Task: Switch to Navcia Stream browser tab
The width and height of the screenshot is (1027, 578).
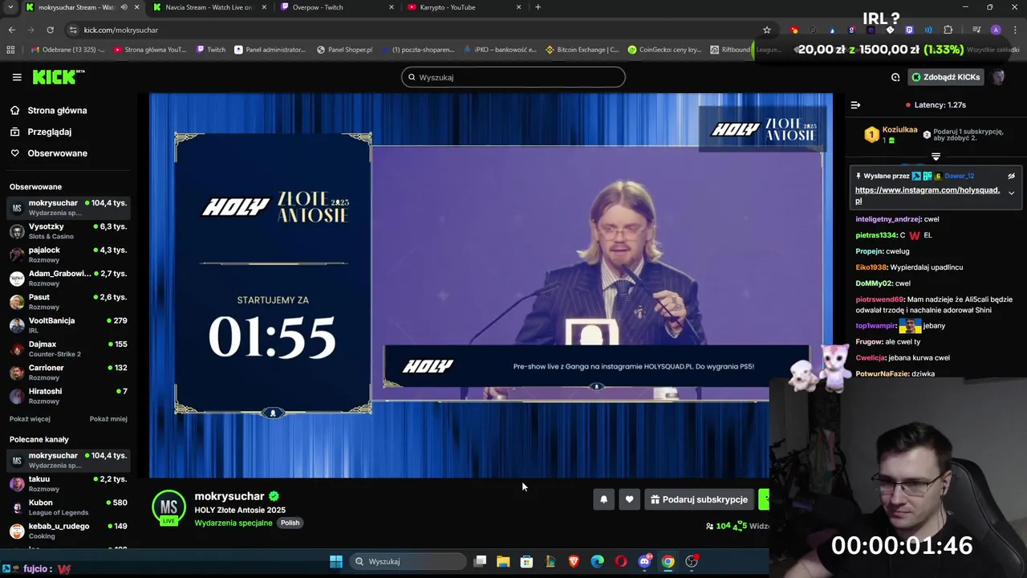Action: click(x=208, y=7)
